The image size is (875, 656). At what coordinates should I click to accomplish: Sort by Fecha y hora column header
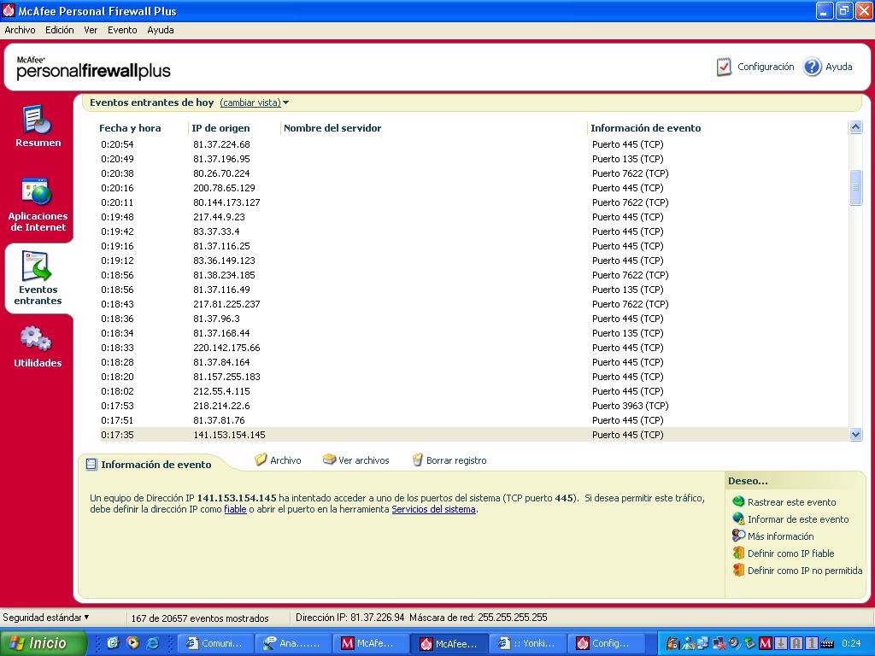tap(130, 128)
